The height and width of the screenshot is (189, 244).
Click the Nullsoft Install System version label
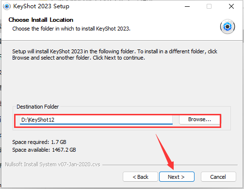tap(52, 164)
